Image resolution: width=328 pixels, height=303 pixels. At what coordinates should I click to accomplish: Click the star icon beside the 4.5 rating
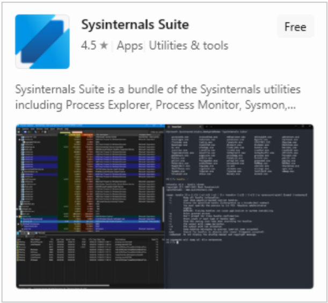[x=104, y=46]
